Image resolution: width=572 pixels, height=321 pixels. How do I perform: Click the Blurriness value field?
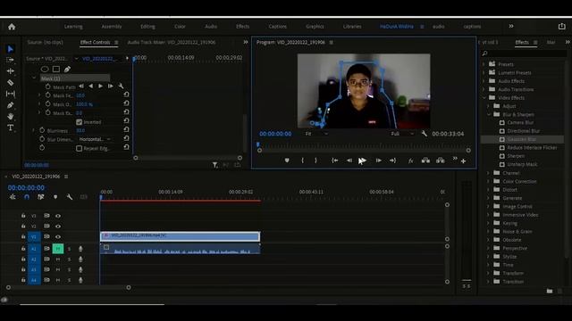pos(80,130)
